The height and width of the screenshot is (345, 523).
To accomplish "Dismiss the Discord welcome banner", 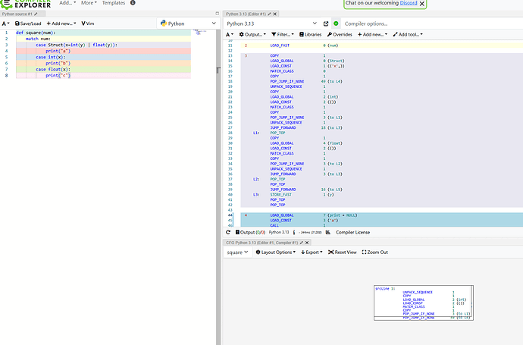I will coord(422,4).
